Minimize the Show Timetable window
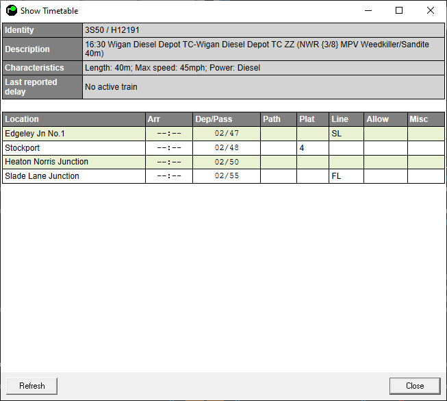This screenshot has height=401, width=447. pos(368,10)
